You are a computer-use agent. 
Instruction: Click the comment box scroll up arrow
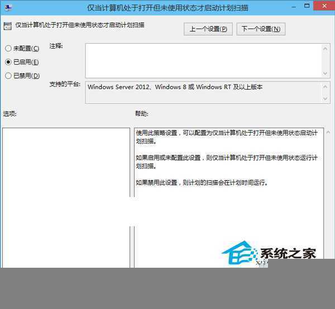coord(325,49)
